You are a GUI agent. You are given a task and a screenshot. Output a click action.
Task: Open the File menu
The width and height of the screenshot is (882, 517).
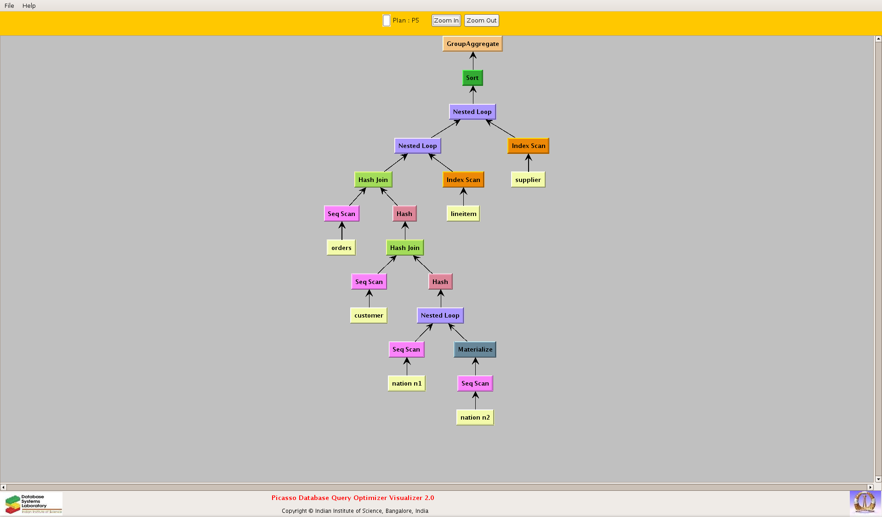(x=9, y=6)
